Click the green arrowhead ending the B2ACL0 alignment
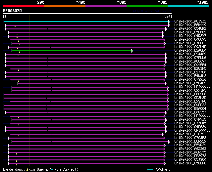This screenshot has width=212, height=172. [132, 51]
